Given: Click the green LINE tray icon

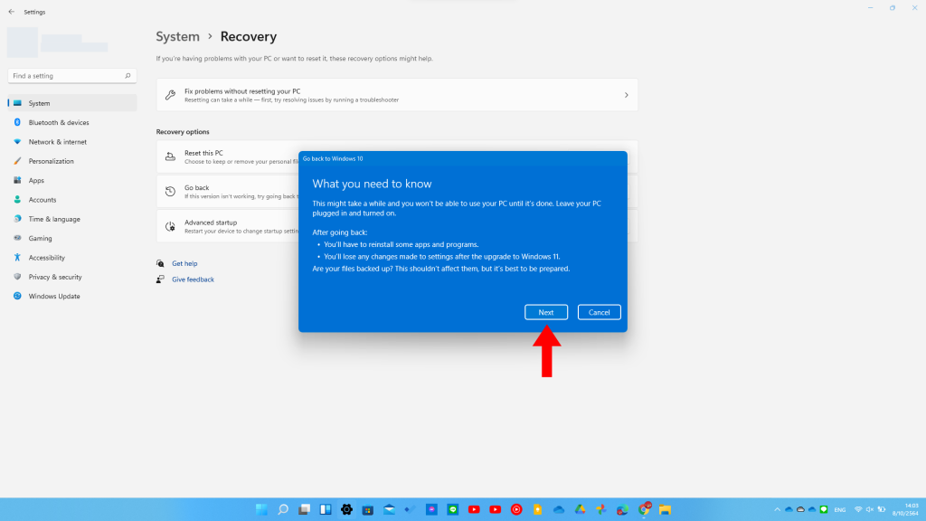Looking at the screenshot, I should 824,509.
